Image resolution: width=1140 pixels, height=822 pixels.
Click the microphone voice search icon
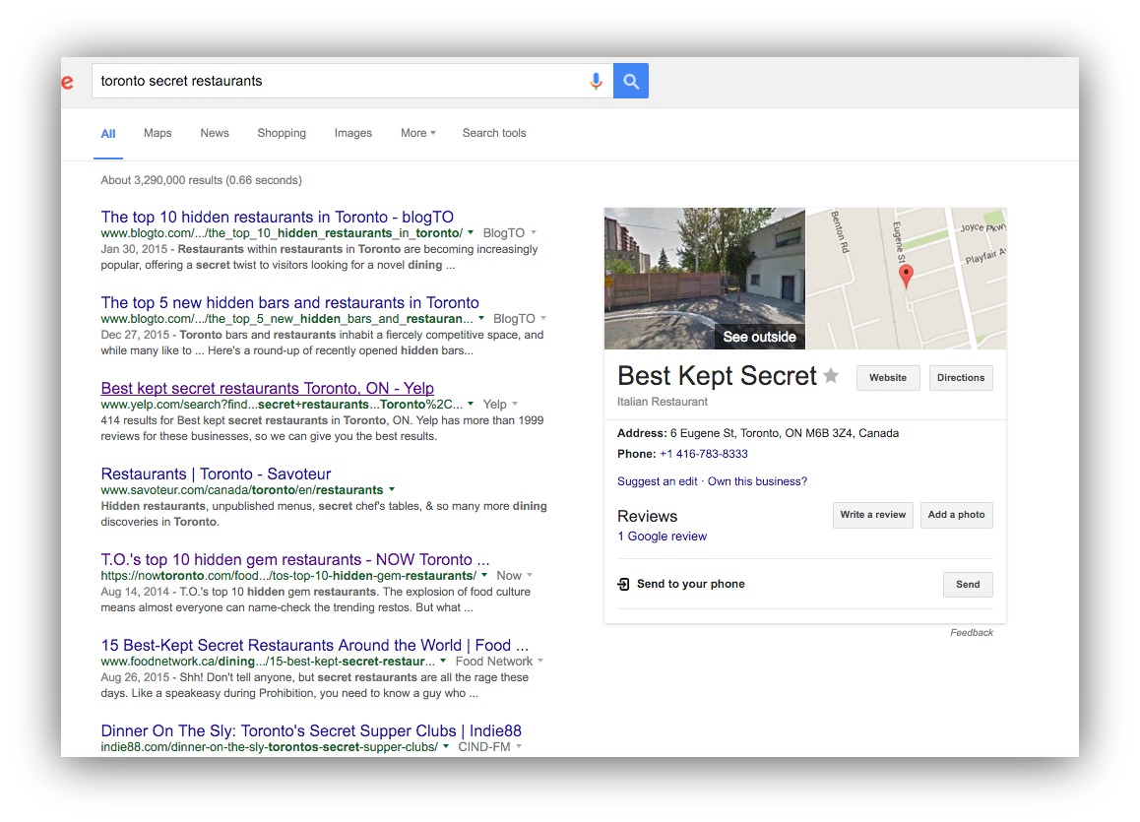(596, 81)
